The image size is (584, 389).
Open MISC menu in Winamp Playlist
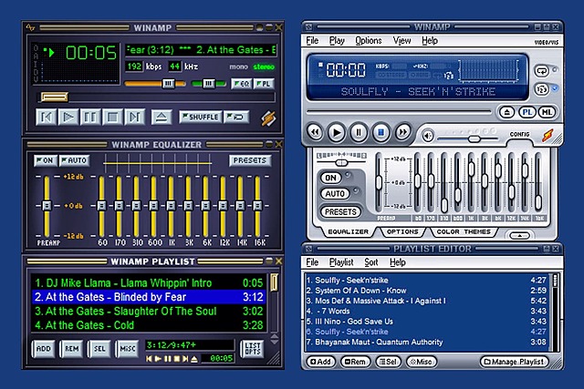pyautogui.click(x=128, y=349)
